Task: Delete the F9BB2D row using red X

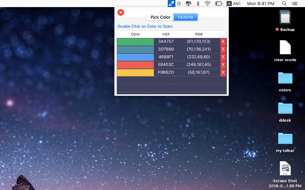Action: 223,72
